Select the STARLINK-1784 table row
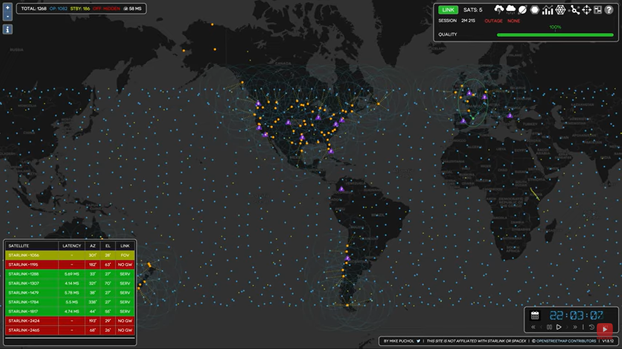Image resolution: width=622 pixels, height=349 pixels. point(70,302)
